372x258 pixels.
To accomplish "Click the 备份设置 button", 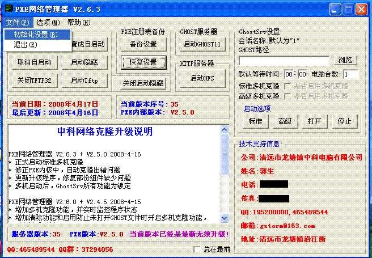I will tap(143, 44).
